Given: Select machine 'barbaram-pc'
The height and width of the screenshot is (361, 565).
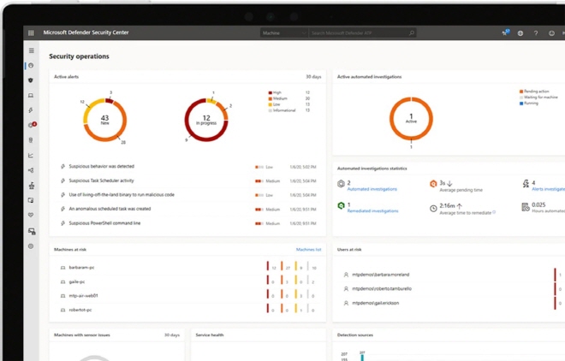Looking at the screenshot, I should [81, 268].
